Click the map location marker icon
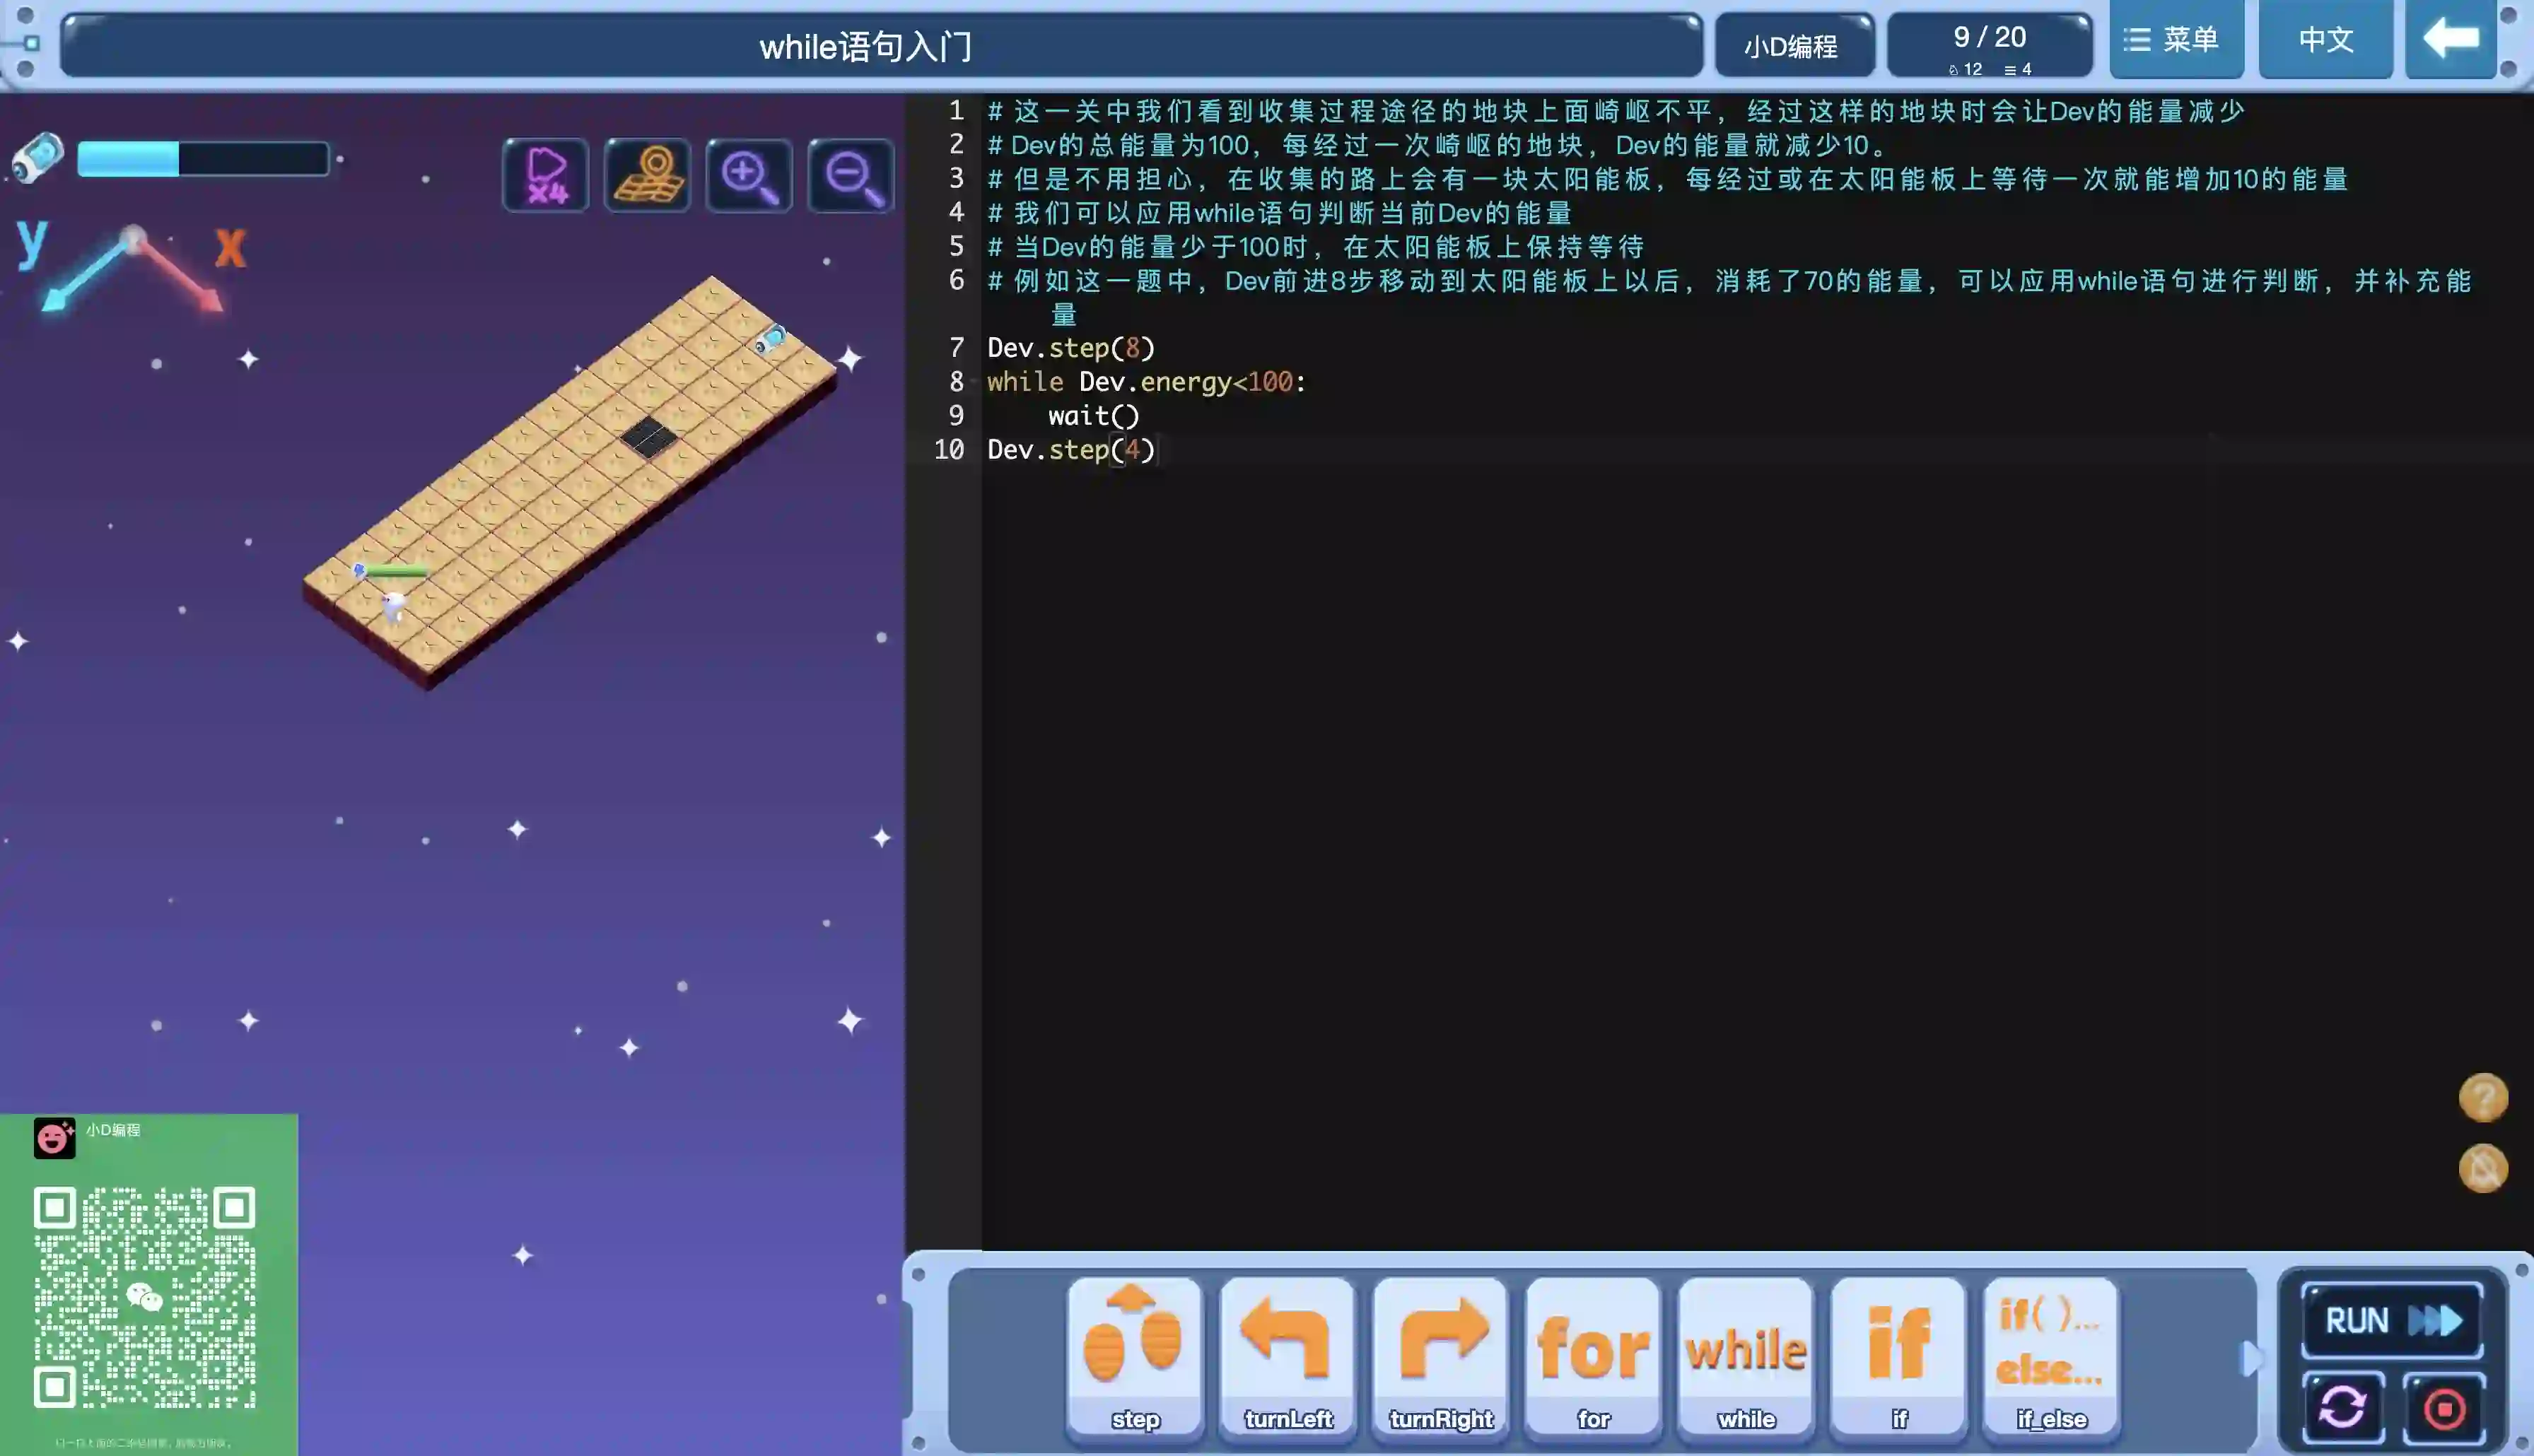The width and height of the screenshot is (2534, 1456). [648, 175]
